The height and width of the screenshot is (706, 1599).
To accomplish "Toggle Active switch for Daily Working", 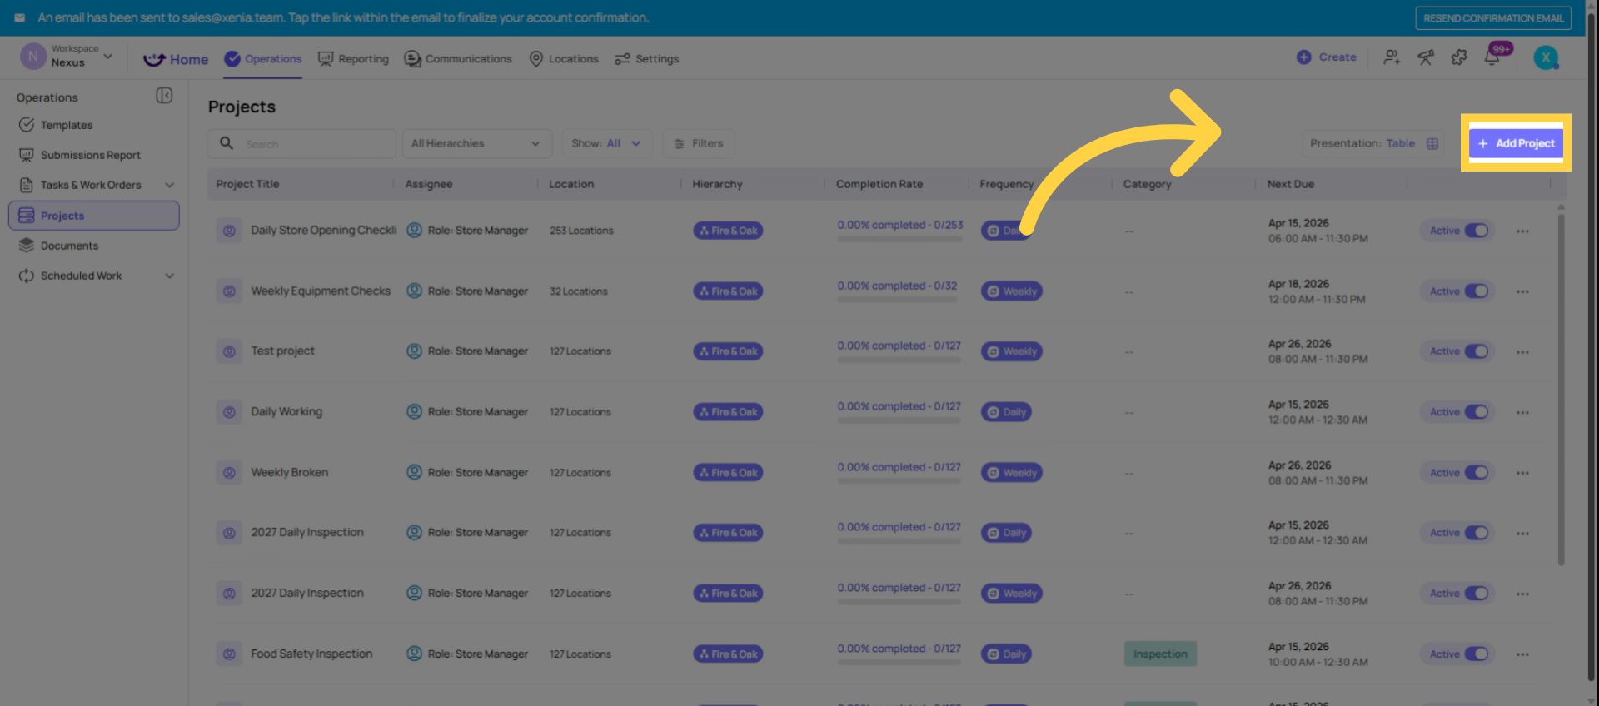I will tap(1477, 412).
